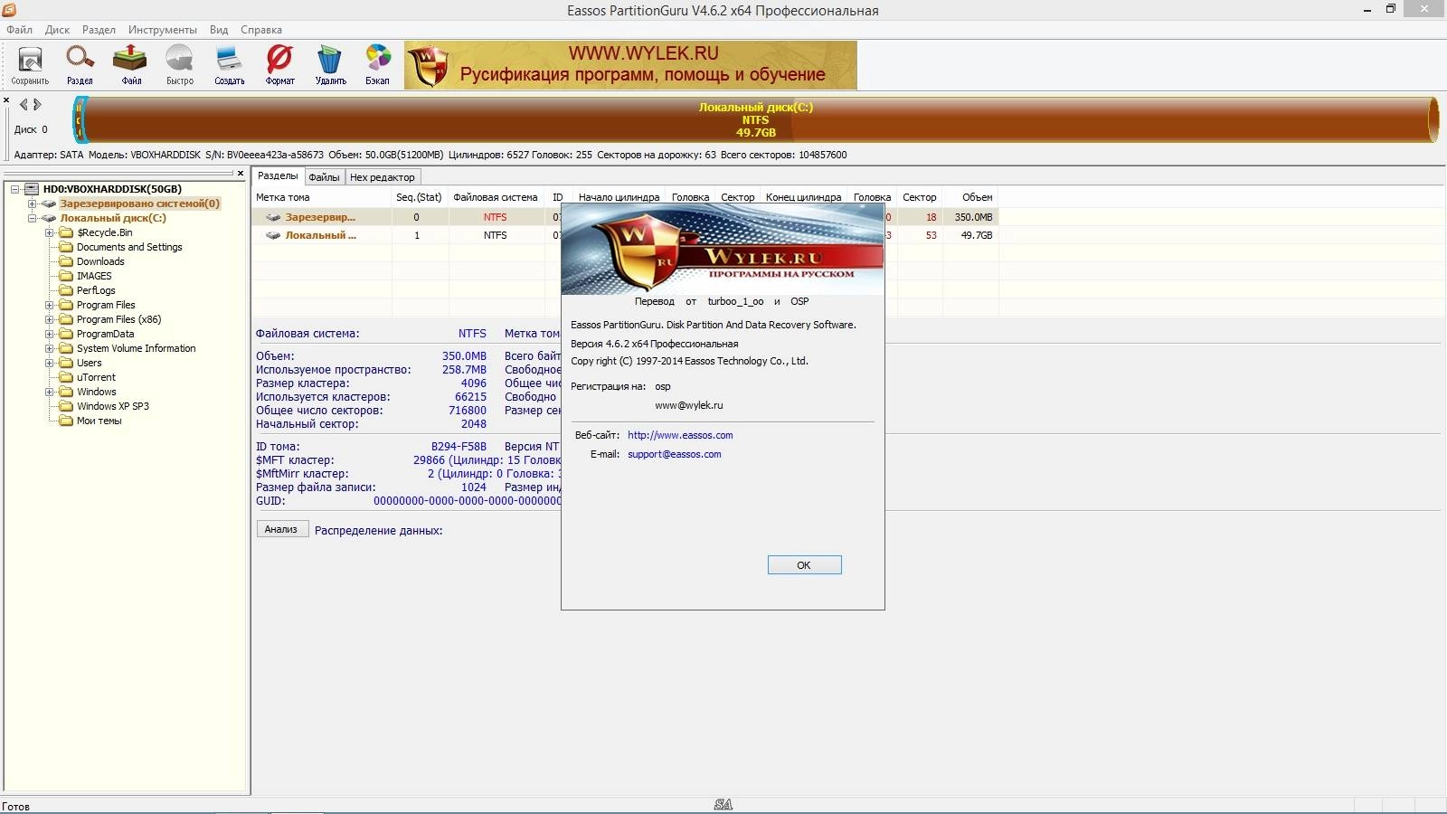The image size is (1447, 814).
Task: Go to previous disk with left arrow
Action: click(x=24, y=104)
